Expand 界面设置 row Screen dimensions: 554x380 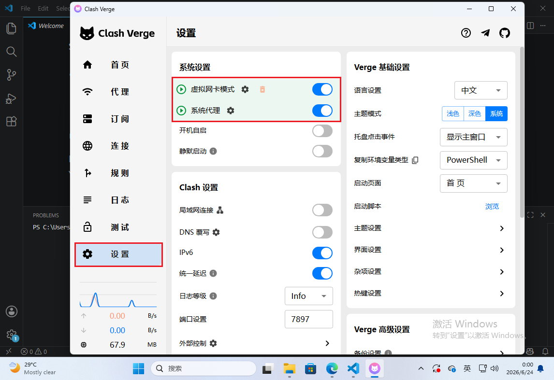pyautogui.click(x=431, y=250)
